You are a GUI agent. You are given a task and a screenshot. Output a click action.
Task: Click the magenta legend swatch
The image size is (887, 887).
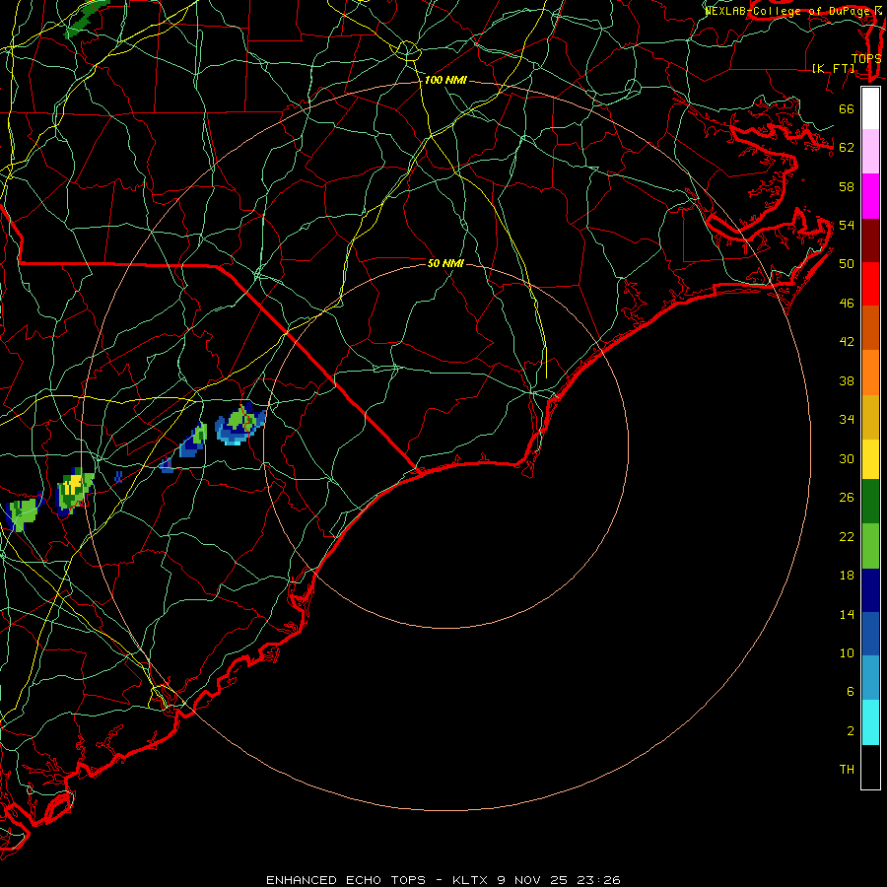(x=870, y=196)
